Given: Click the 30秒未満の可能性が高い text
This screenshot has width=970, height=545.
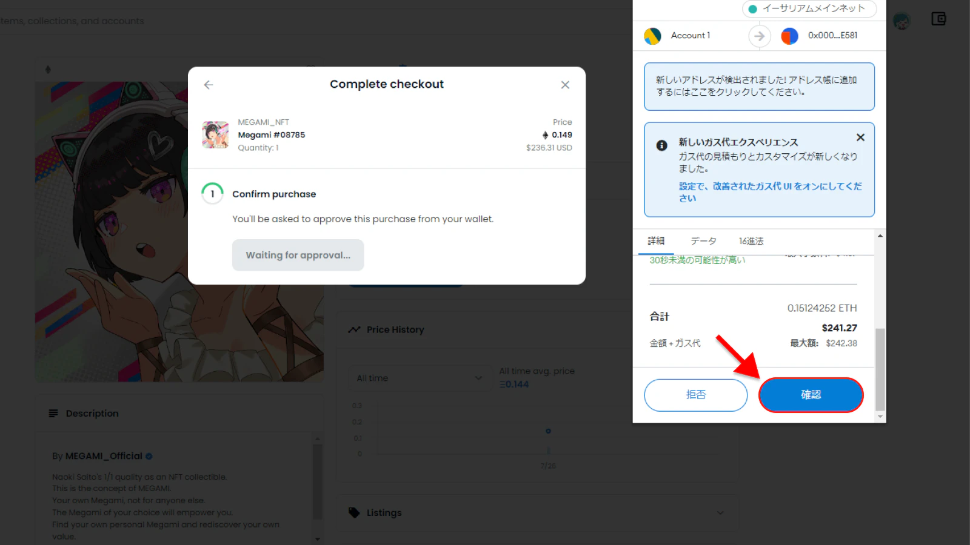Looking at the screenshot, I should pyautogui.click(x=697, y=260).
